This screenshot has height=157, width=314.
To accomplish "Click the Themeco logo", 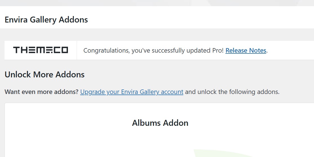I will 41,50.
